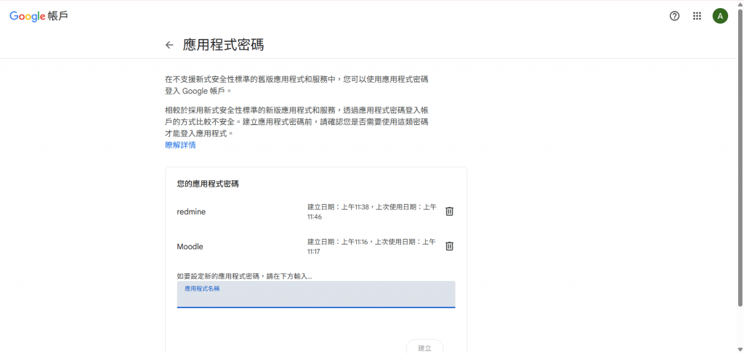Click the 如要設定新的應用程式密碼 prompt text

click(x=244, y=276)
